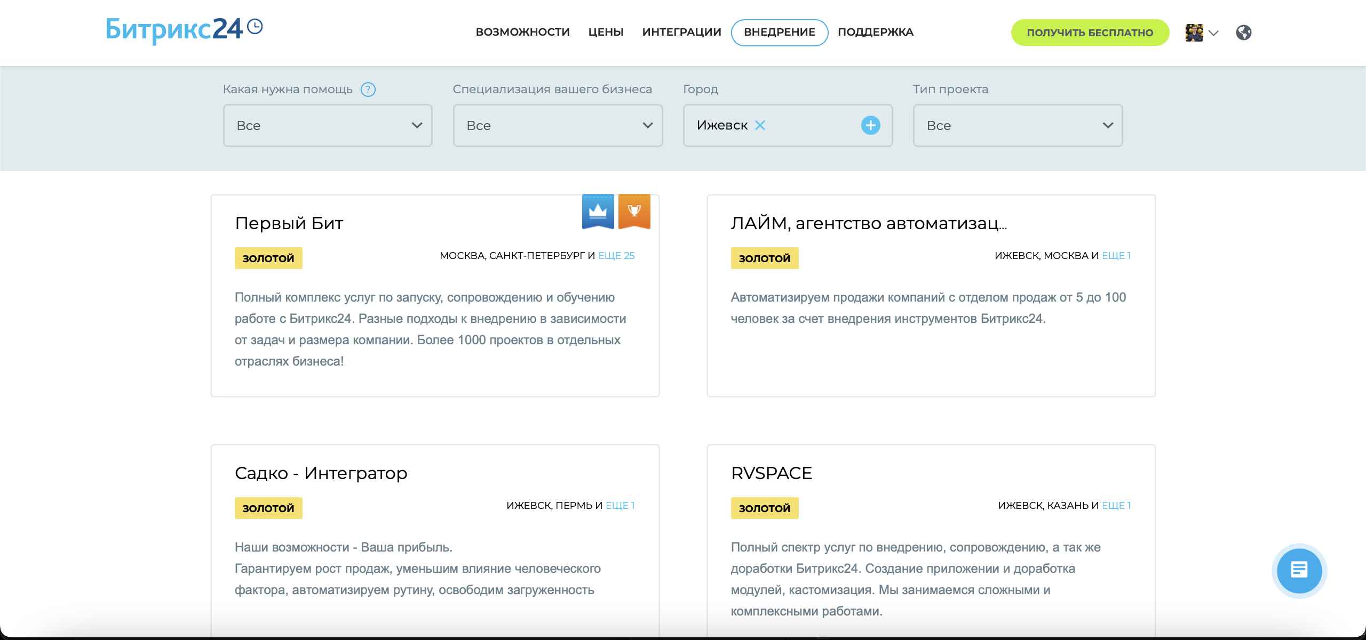This screenshot has width=1366, height=640.
Task: Click the Золотой badge on ЛАЙМ card
Action: click(x=764, y=258)
